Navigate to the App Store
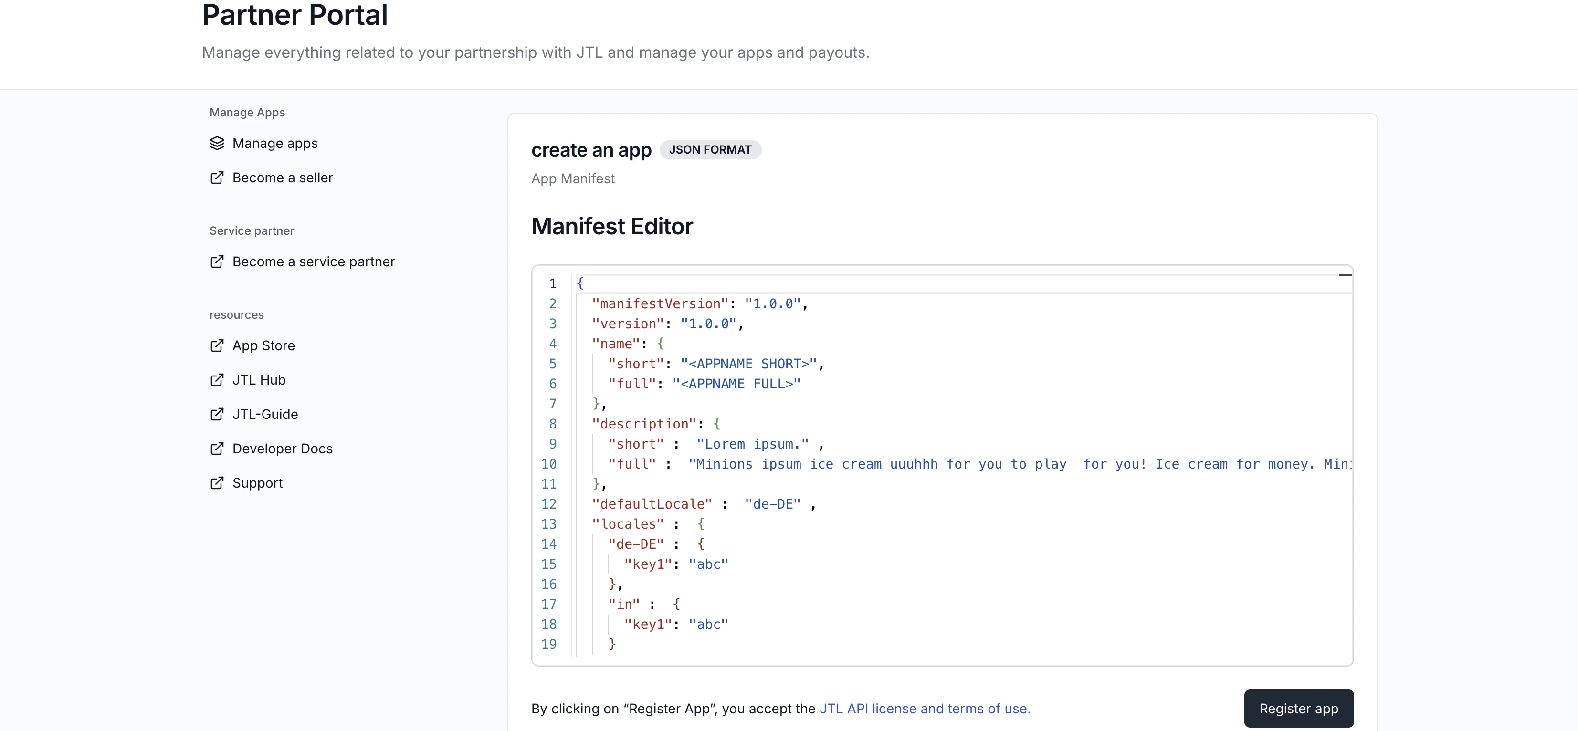This screenshot has width=1578, height=731. tap(263, 345)
